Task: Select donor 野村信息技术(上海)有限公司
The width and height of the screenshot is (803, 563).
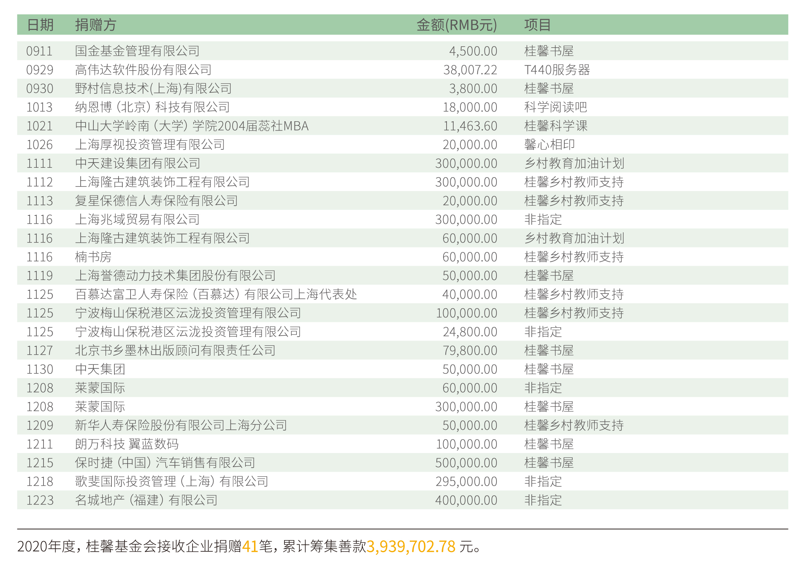Action: point(153,88)
